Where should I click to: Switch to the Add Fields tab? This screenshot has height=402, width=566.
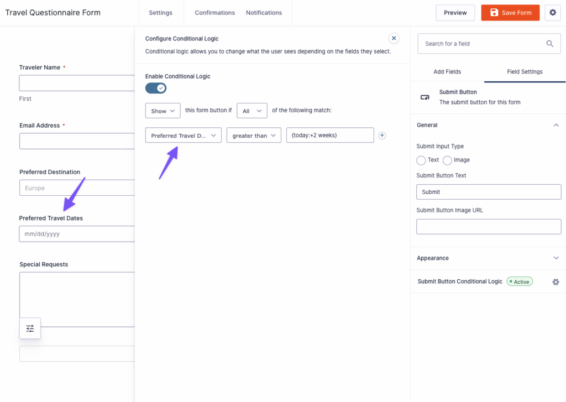447,71
